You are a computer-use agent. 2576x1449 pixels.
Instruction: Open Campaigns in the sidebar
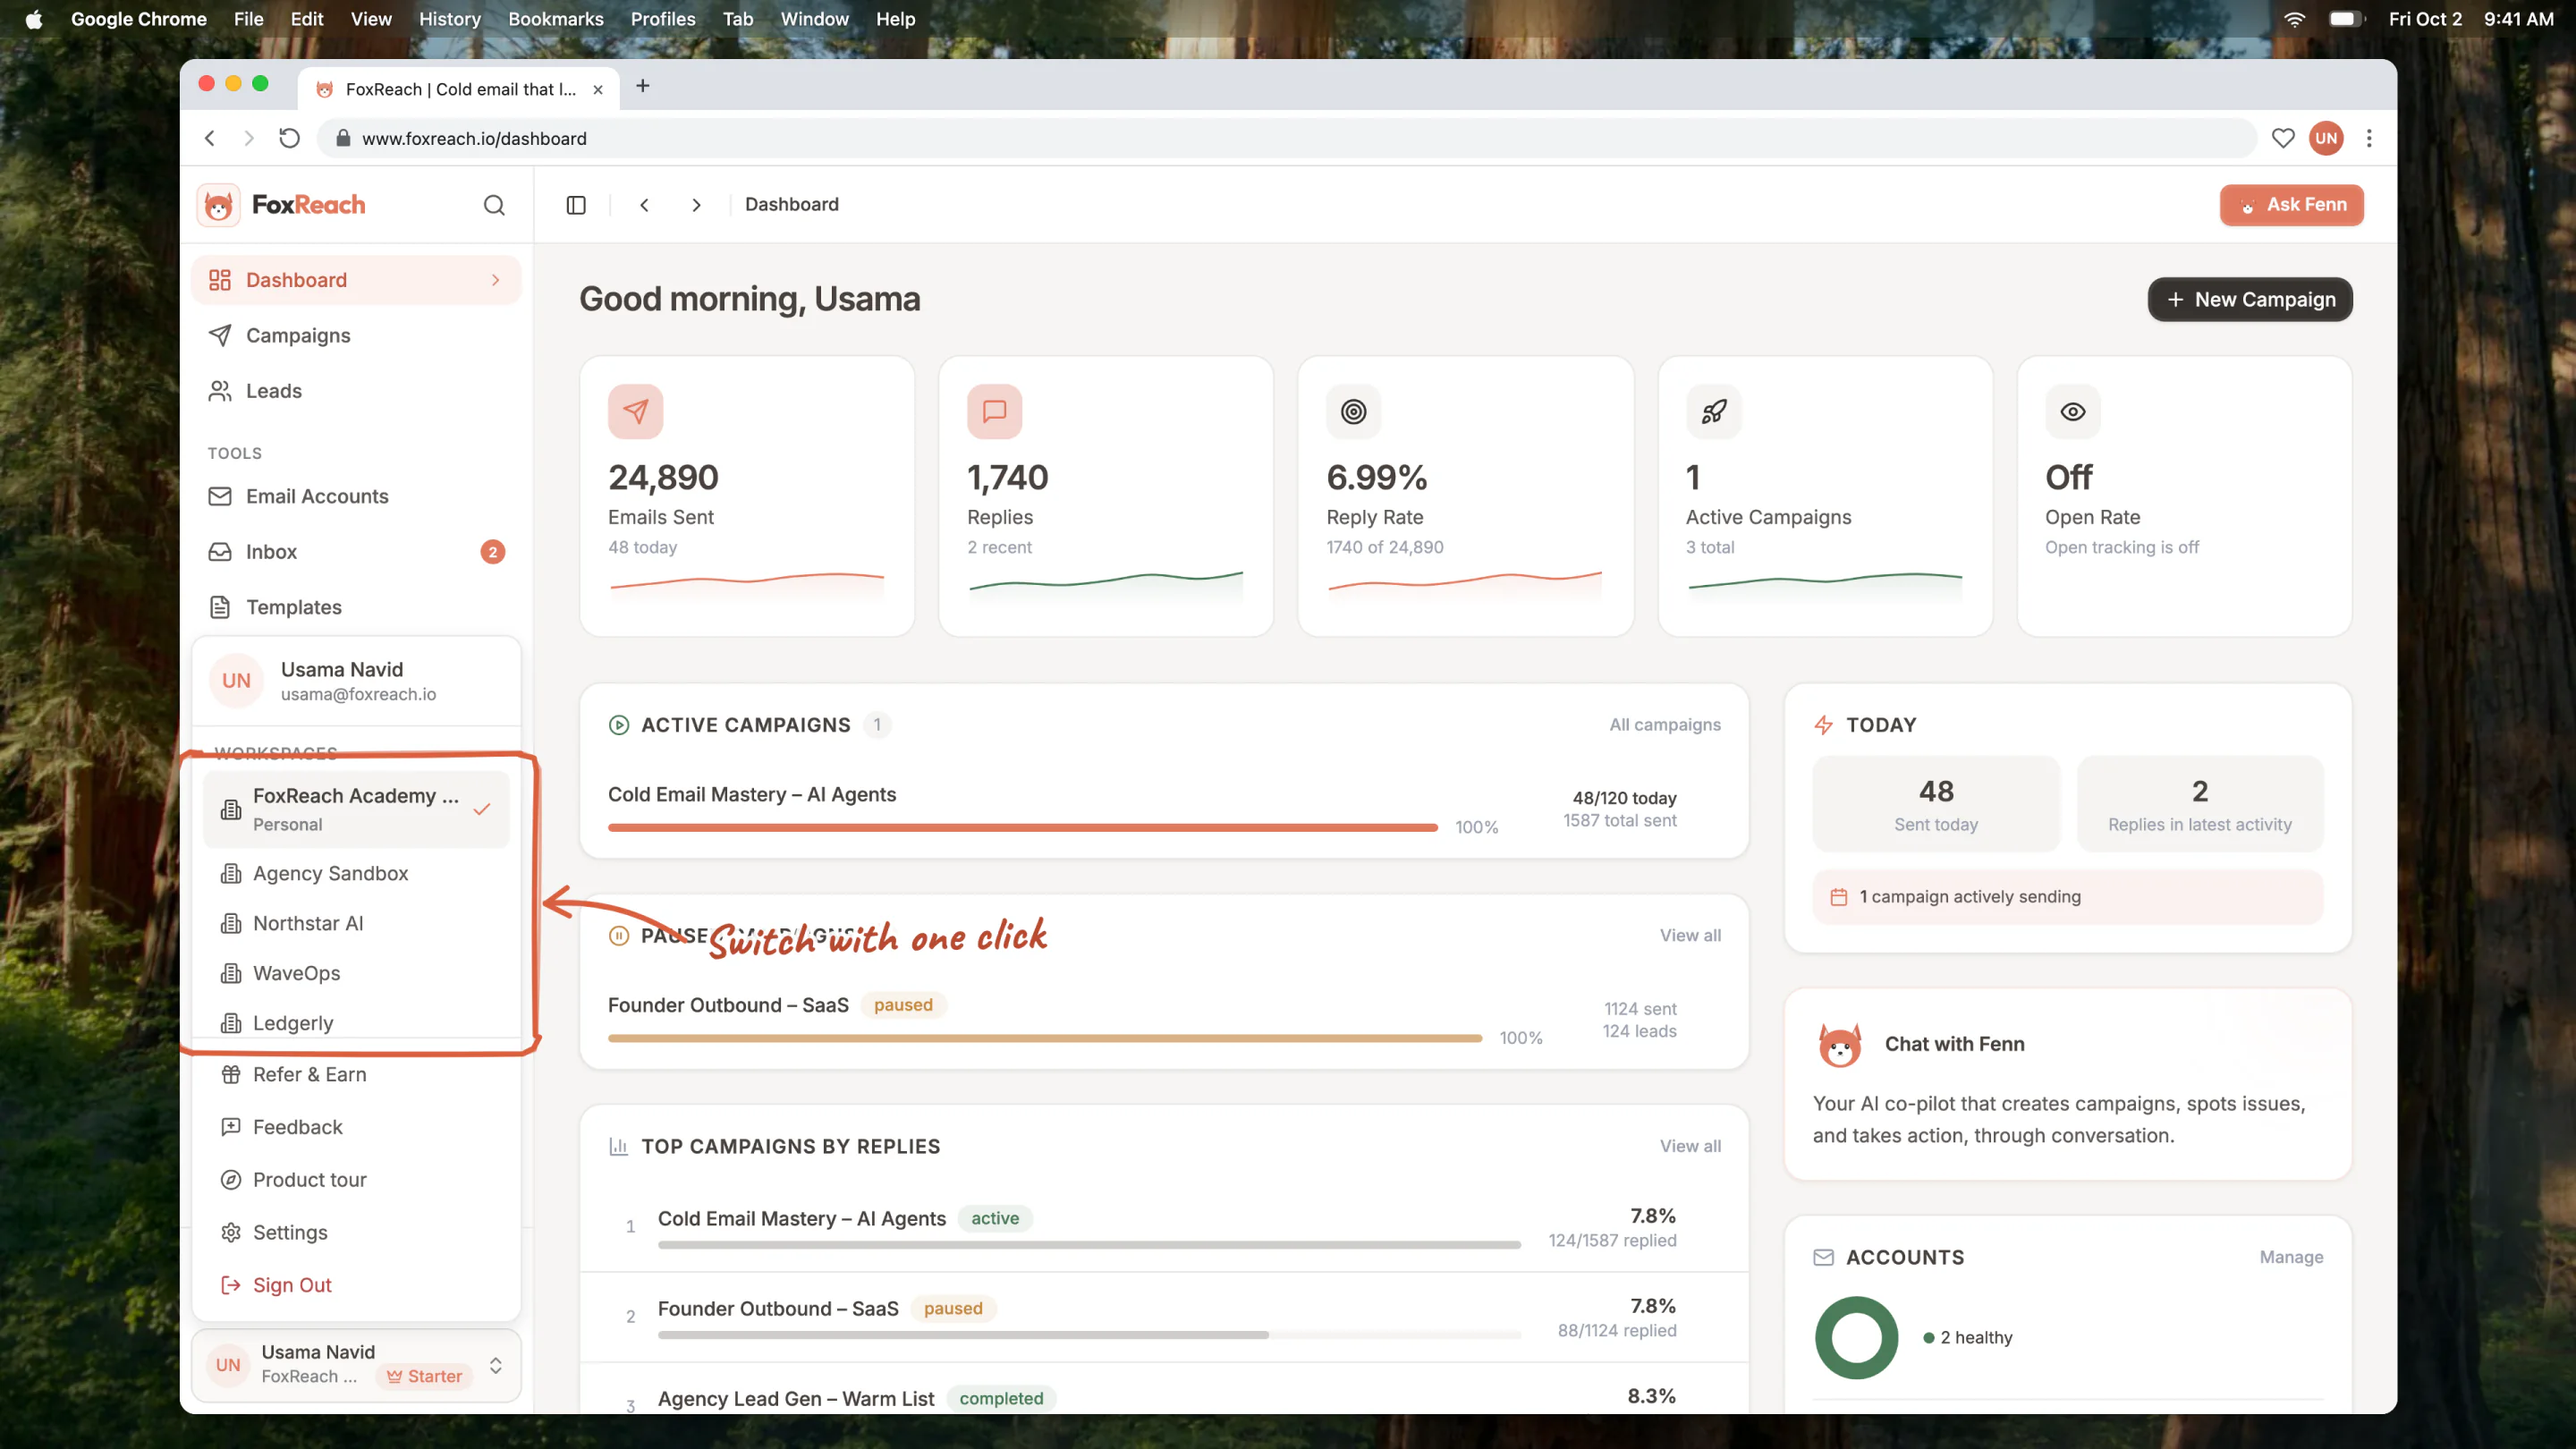click(x=356, y=336)
